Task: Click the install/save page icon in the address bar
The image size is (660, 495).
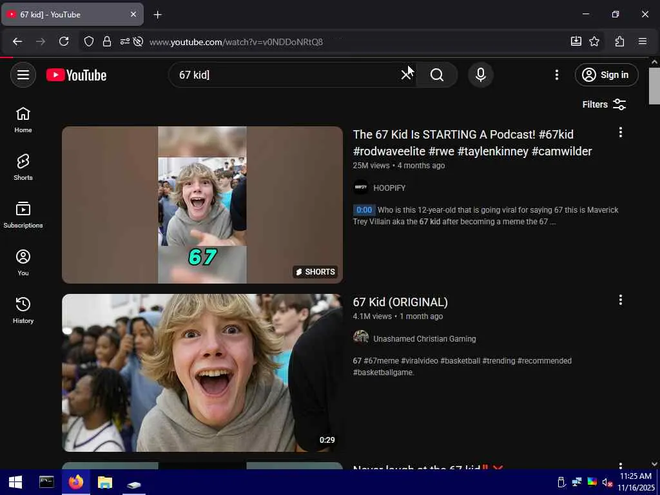Action: (576, 41)
